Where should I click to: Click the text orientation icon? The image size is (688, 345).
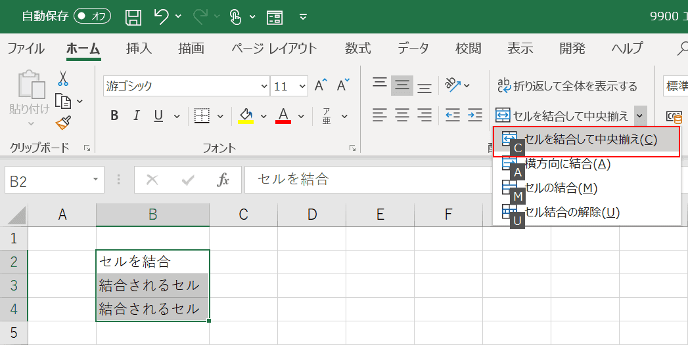(x=452, y=85)
